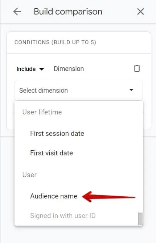Click the Conditions (Build up to 5) heading
Screen dimensions: 156x243
(x=55, y=42)
